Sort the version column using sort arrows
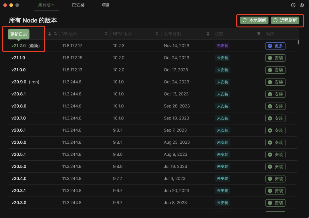The width and height of the screenshot is (309, 218). click(49, 34)
